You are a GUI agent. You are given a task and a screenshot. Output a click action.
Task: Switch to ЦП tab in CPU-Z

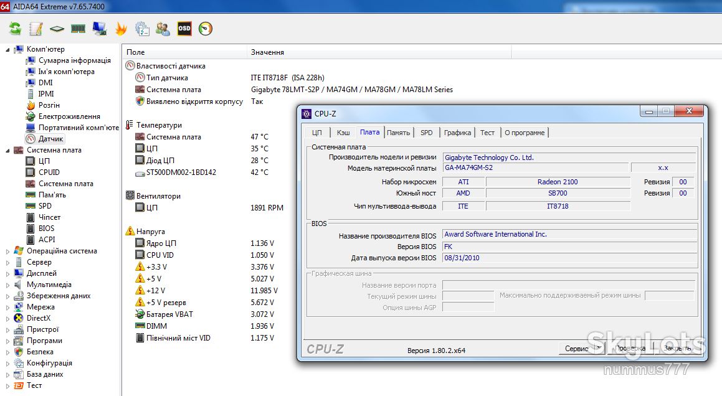click(317, 133)
